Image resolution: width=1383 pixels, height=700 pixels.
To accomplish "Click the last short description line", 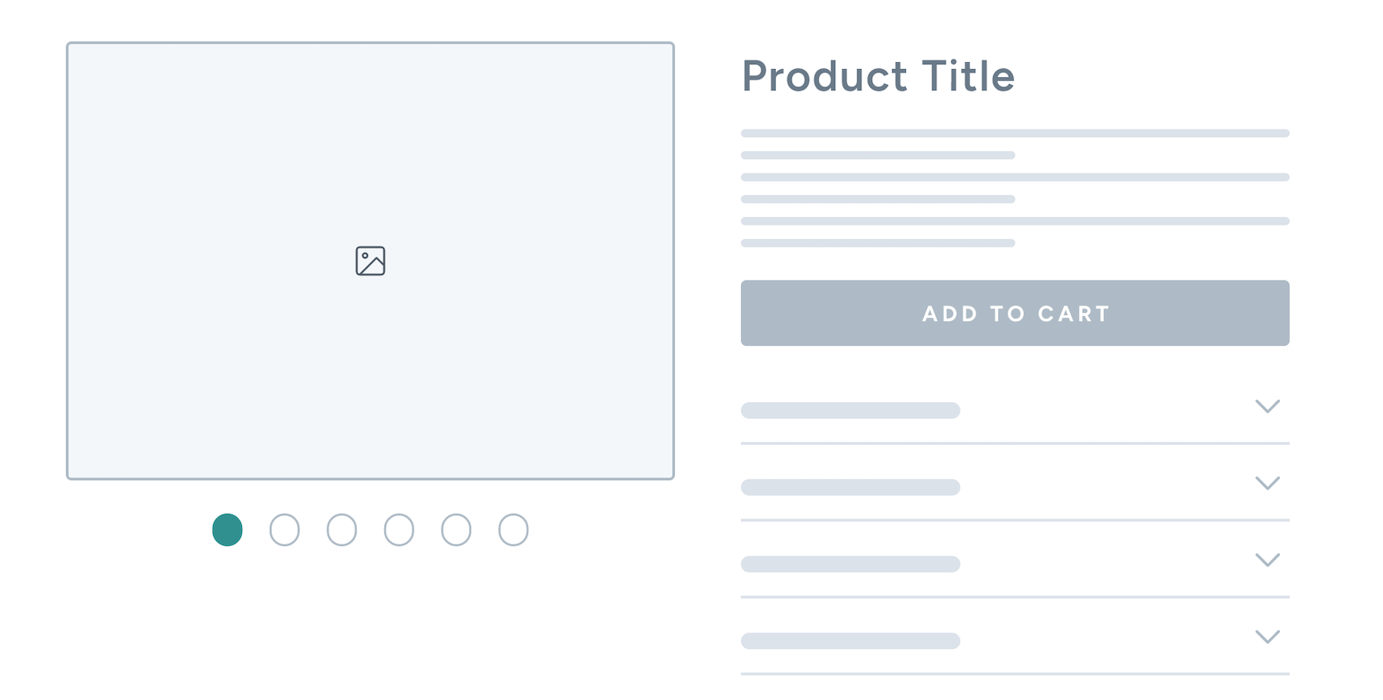I will pyautogui.click(x=878, y=243).
